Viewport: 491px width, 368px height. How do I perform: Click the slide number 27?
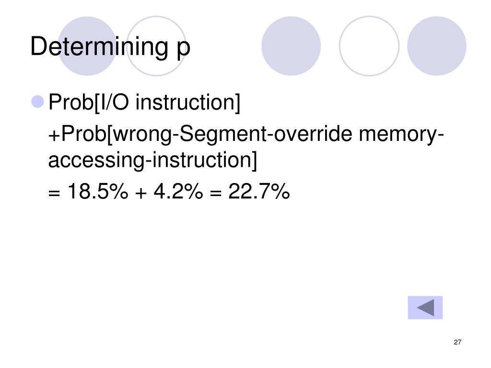[x=457, y=342]
